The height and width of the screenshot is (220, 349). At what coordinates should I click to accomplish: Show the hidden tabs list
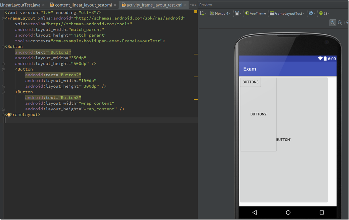pos(193,5)
